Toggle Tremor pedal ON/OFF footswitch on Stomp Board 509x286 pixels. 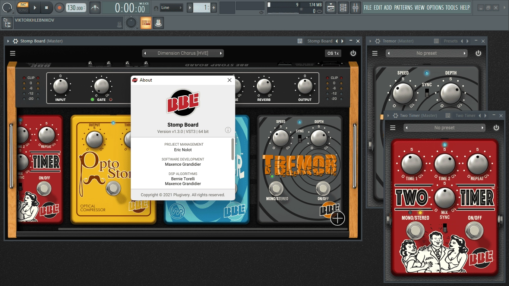tap(323, 188)
